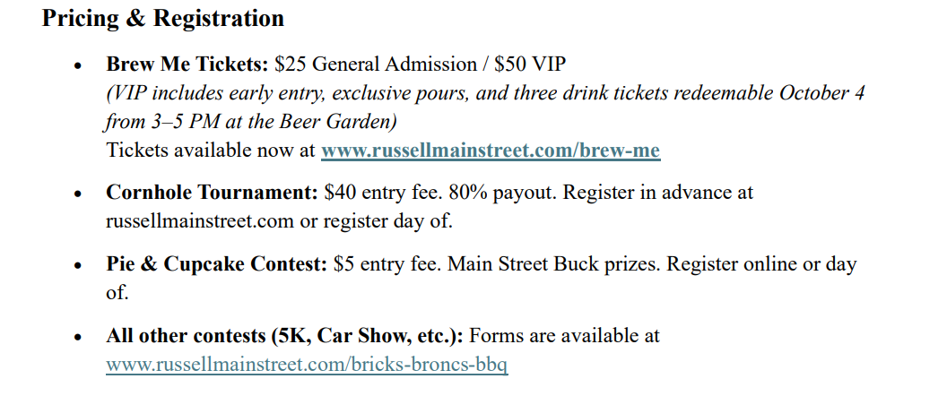The width and height of the screenshot is (947, 396).
Task: Click the Tickets available now at text
Action: click(x=211, y=151)
